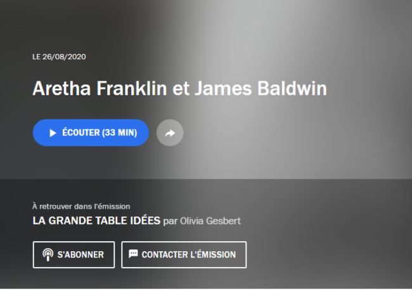Viewport: 412px width, 290px height.
Task: Click the James Baldwin name in the title
Action: [x=261, y=88]
